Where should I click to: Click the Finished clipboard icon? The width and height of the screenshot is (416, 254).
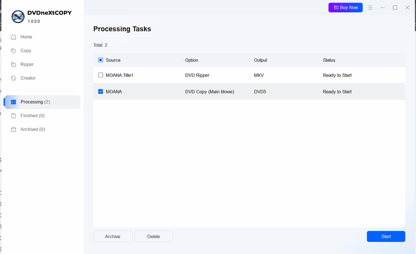point(13,116)
